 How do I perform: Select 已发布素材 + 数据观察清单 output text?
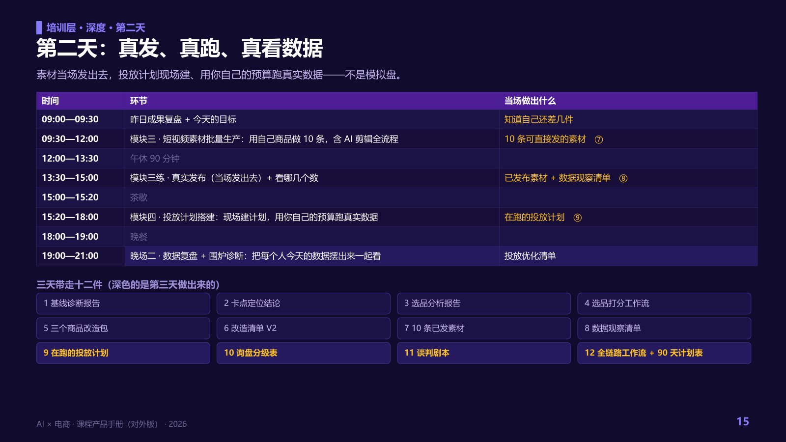point(558,178)
